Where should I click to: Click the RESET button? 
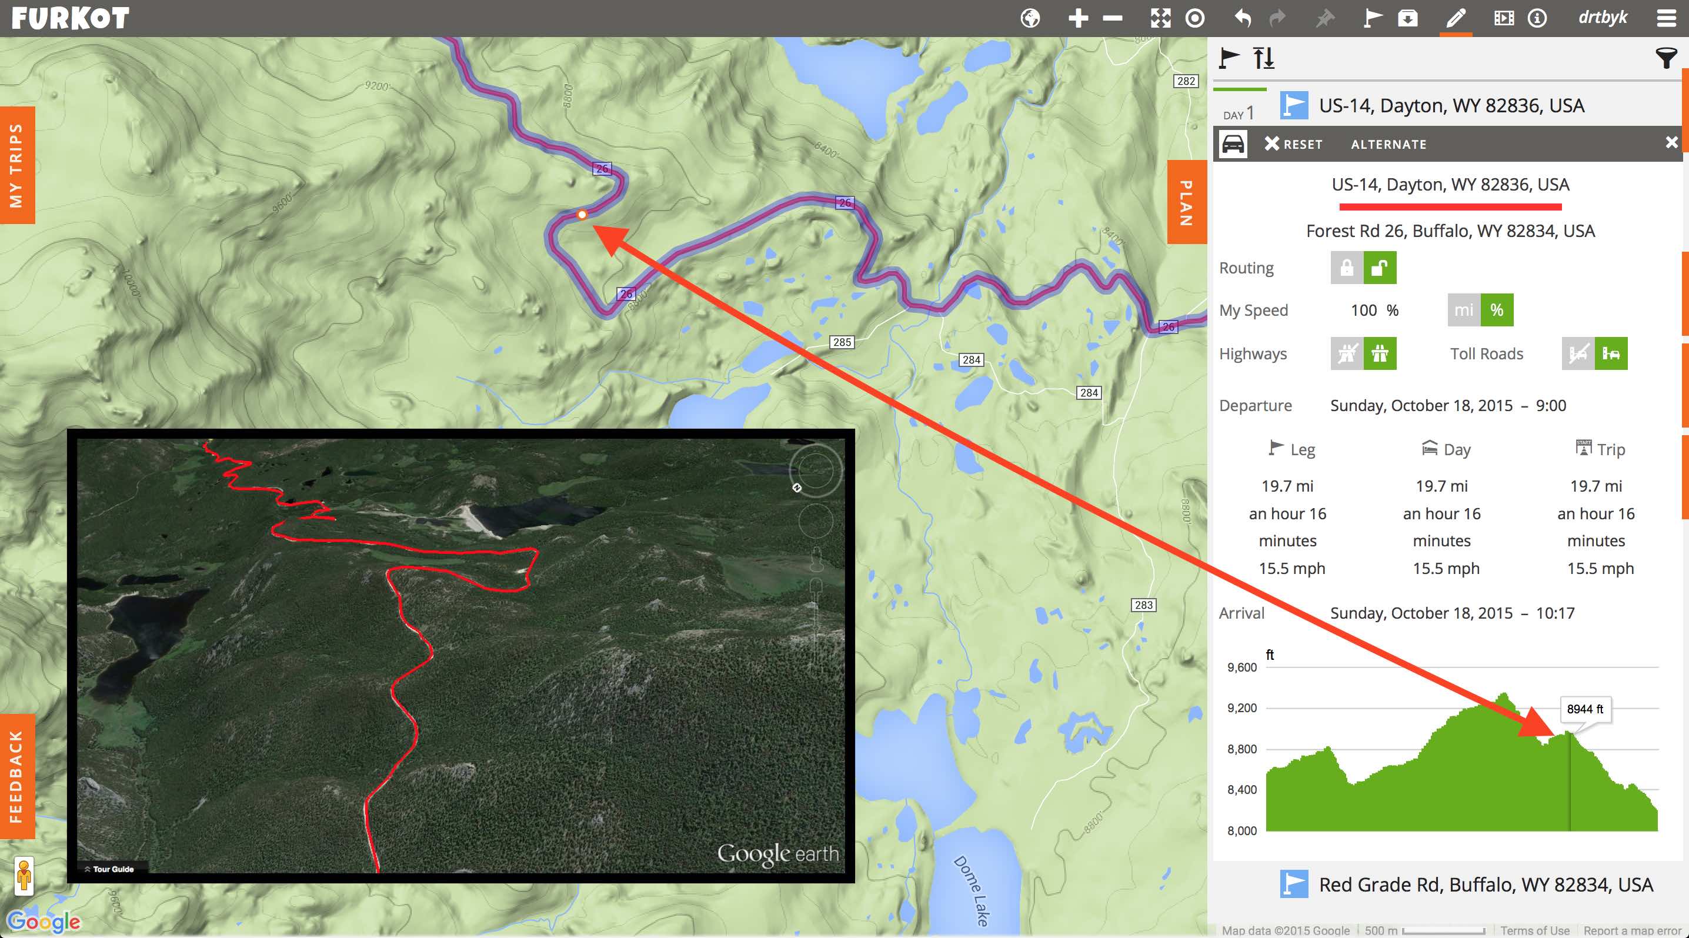tap(1293, 143)
